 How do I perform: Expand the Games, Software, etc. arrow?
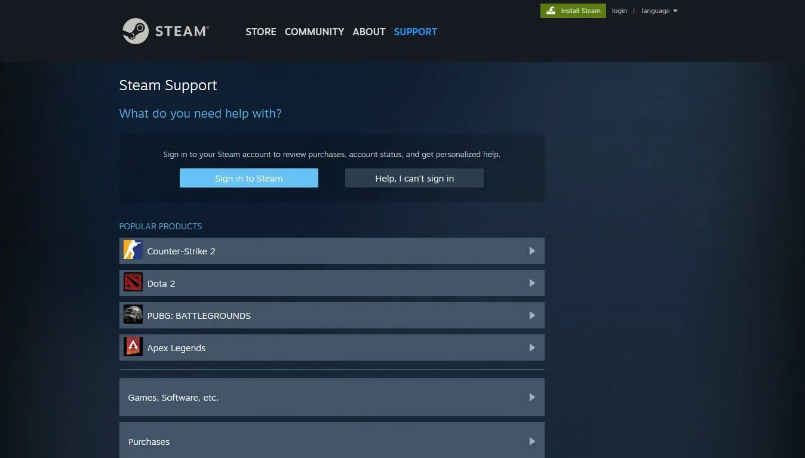point(531,397)
